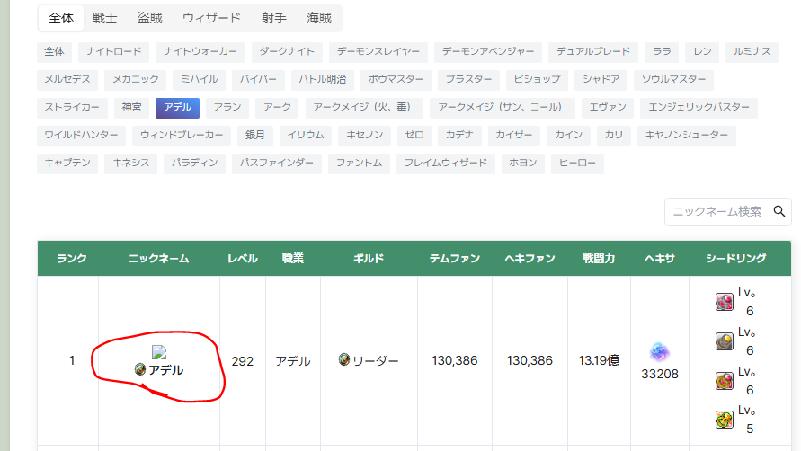Click the Lv.5 seed ring icon
Screen dimensions: 801x451
pos(725,420)
